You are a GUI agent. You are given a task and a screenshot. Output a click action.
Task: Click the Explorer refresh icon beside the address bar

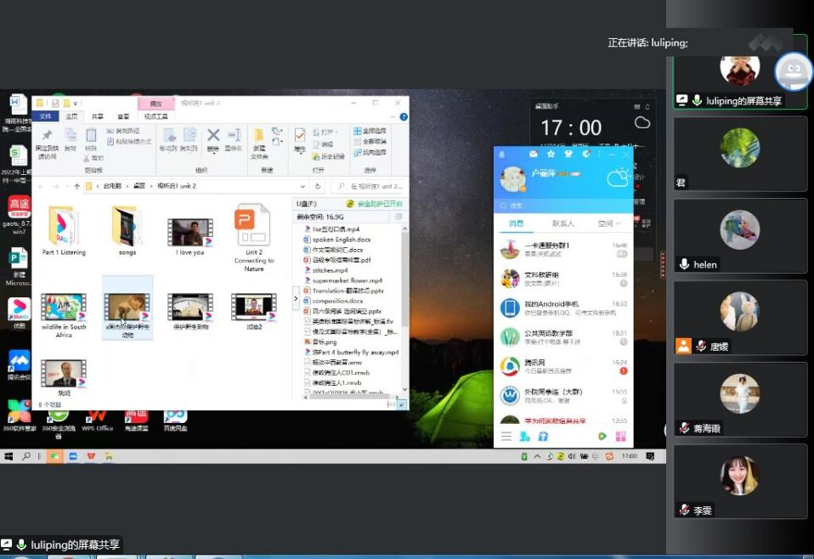point(319,186)
